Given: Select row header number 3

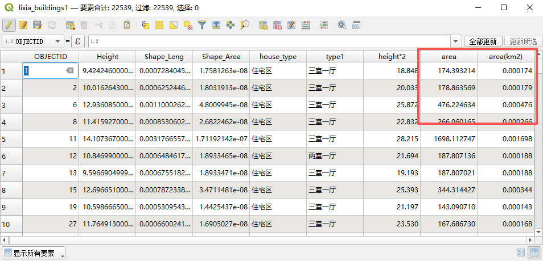Looking at the screenshot, I should point(11,105).
